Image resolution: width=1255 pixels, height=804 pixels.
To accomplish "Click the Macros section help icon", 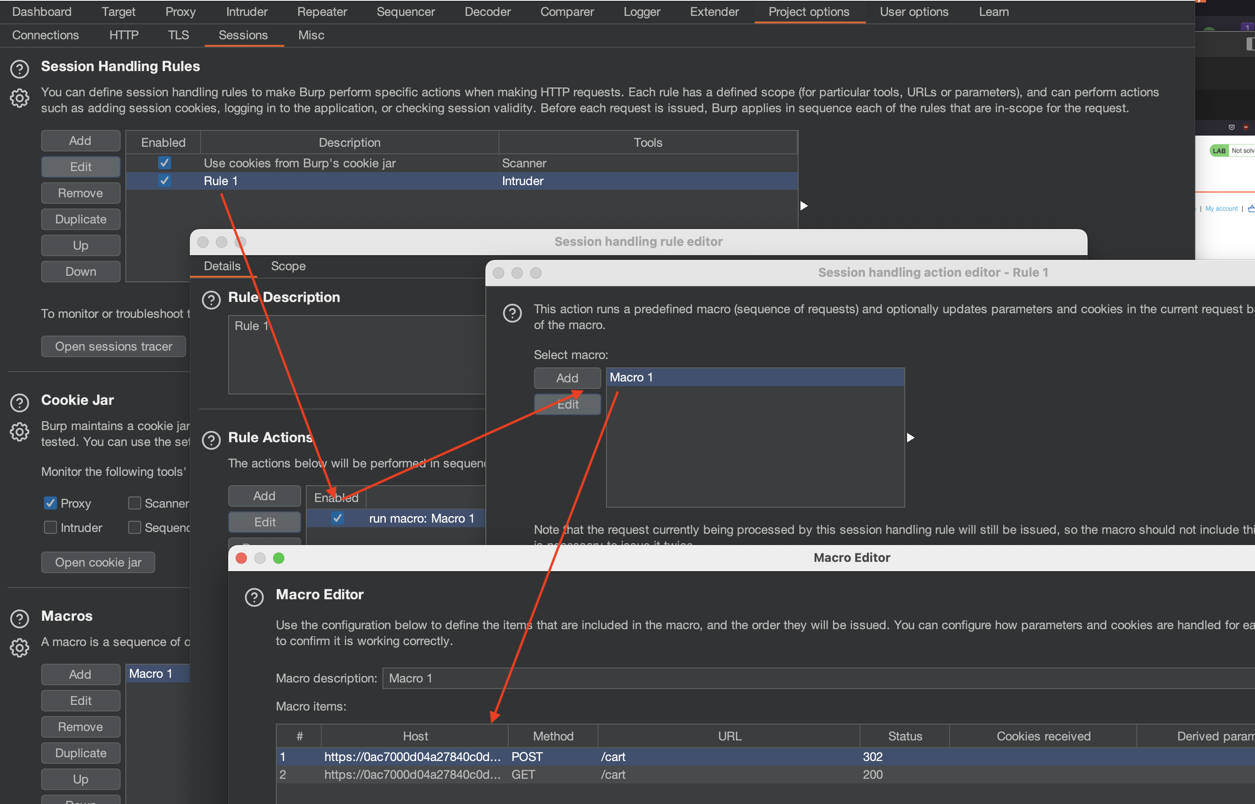I will 19,619.
